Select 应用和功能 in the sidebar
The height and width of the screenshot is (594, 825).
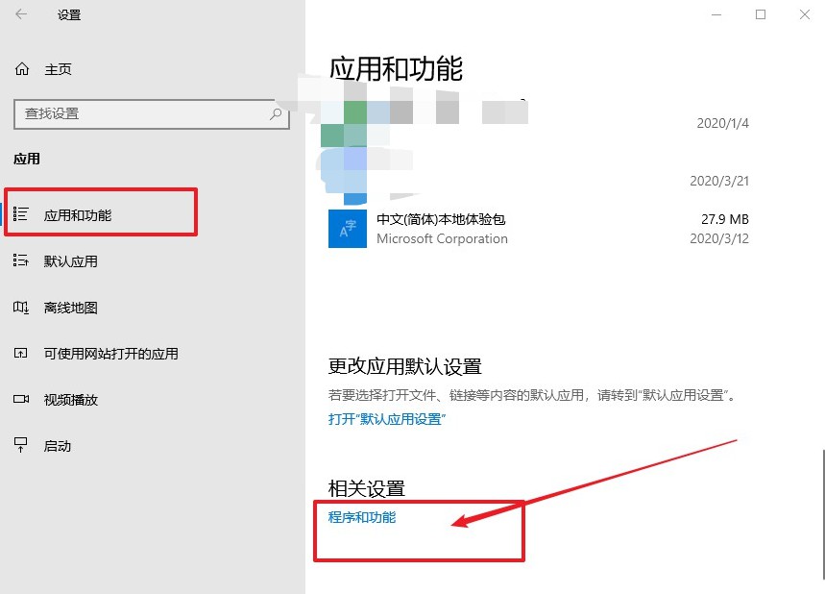(78, 215)
